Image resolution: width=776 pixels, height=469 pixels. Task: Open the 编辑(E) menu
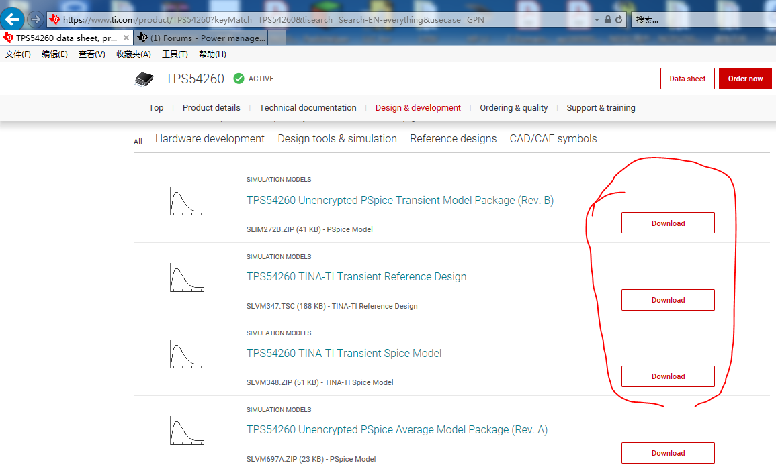click(54, 54)
